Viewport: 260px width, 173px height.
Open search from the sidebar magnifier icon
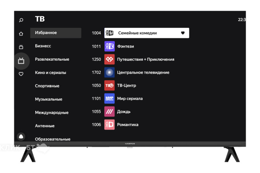point(21,20)
